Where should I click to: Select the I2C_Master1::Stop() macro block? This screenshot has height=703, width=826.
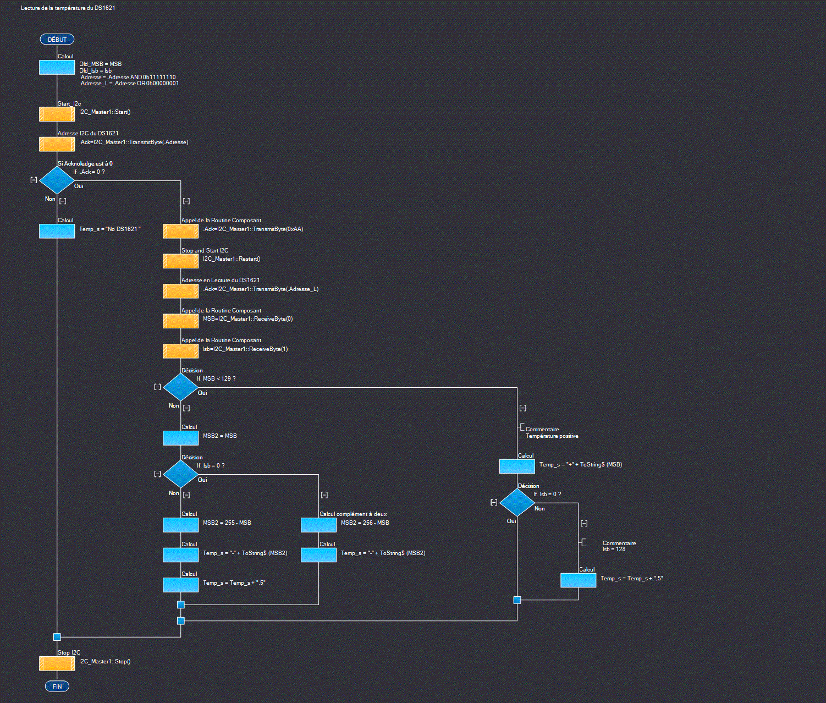click(57, 663)
